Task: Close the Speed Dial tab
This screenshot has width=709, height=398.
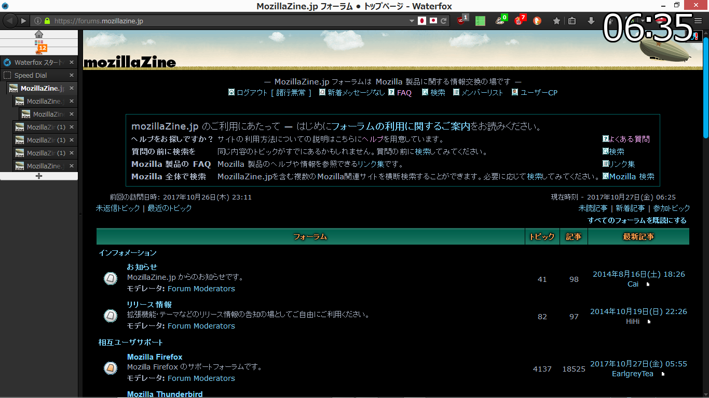Action: point(72,75)
